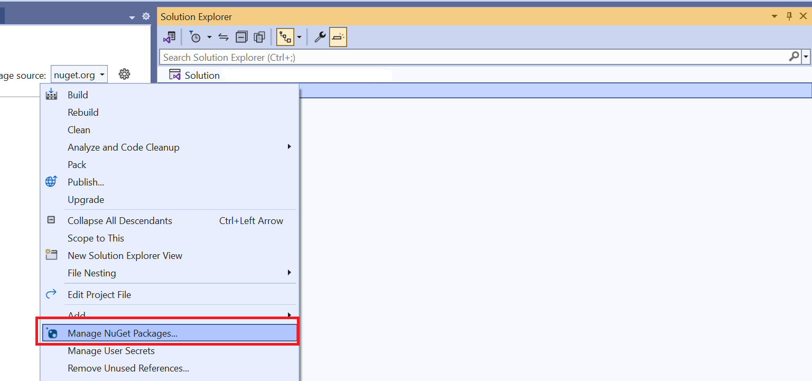Expand the File Nesting submenu arrow

point(289,273)
